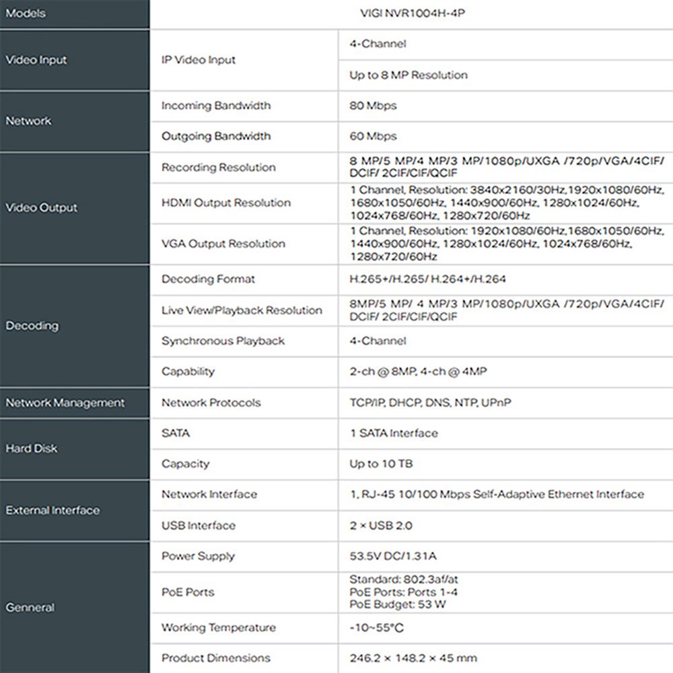
Task: Click the PoE Ports row label
Action: [x=188, y=592]
